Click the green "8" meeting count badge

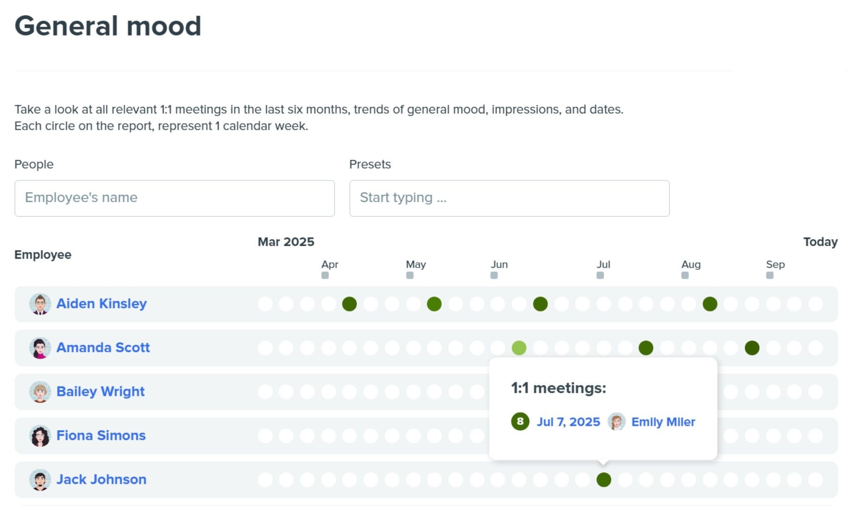click(520, 422)
